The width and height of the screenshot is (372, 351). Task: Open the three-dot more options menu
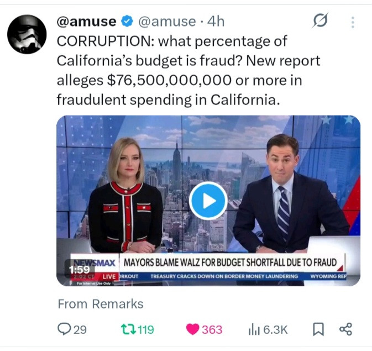click(x=353, y=22)
